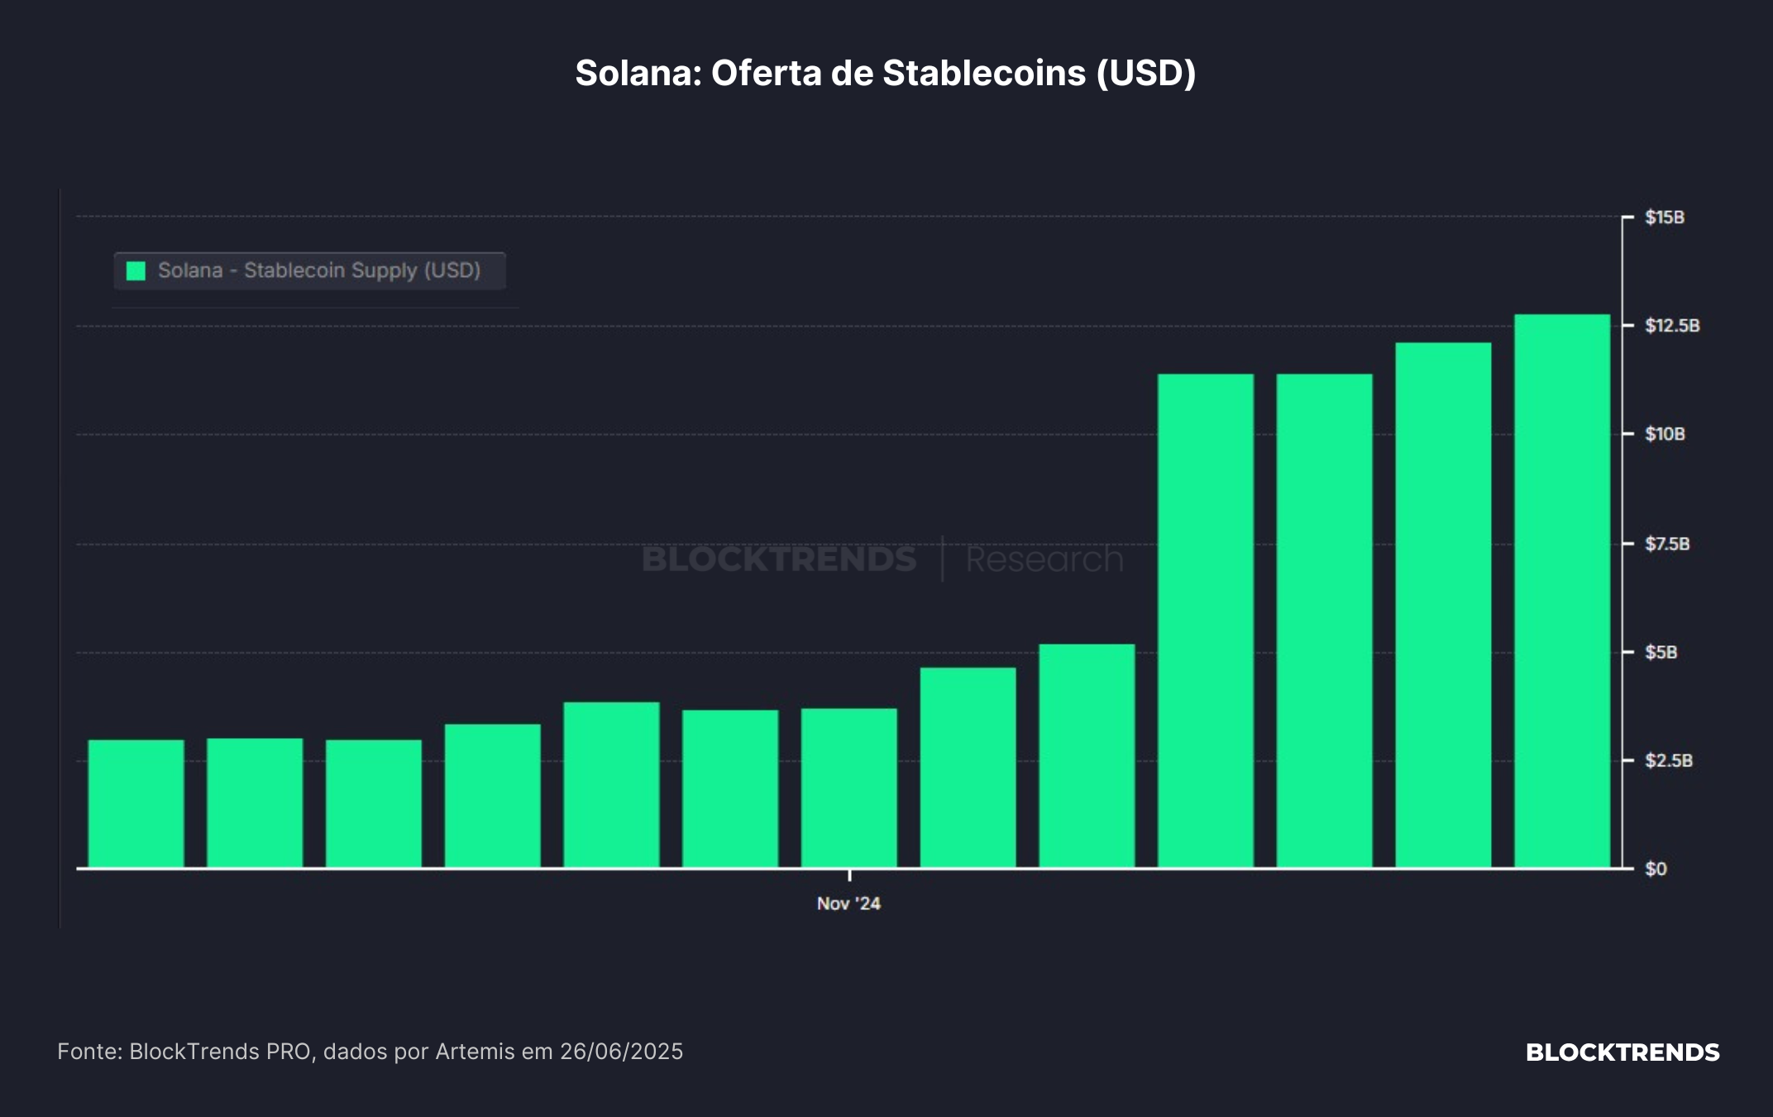Viewport: 1773px width, 1117px height.
Task: Click the Fonte: BlockTrends PRO source text
Action: click(x=370, y=1052)
